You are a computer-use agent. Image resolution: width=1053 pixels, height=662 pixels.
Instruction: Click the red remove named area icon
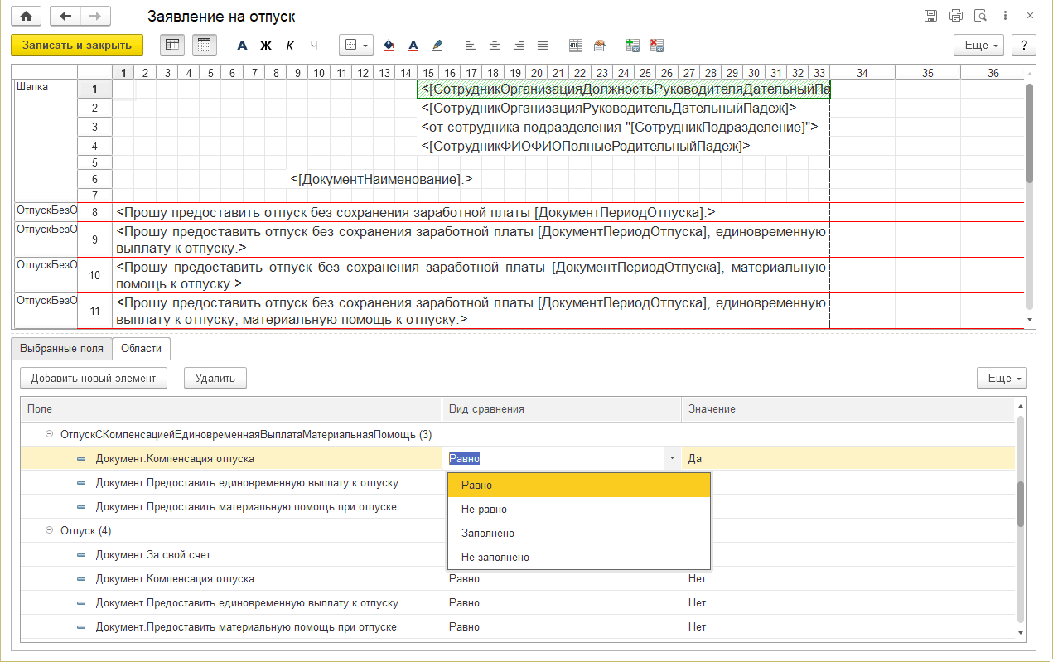click(x=657, y=45)
